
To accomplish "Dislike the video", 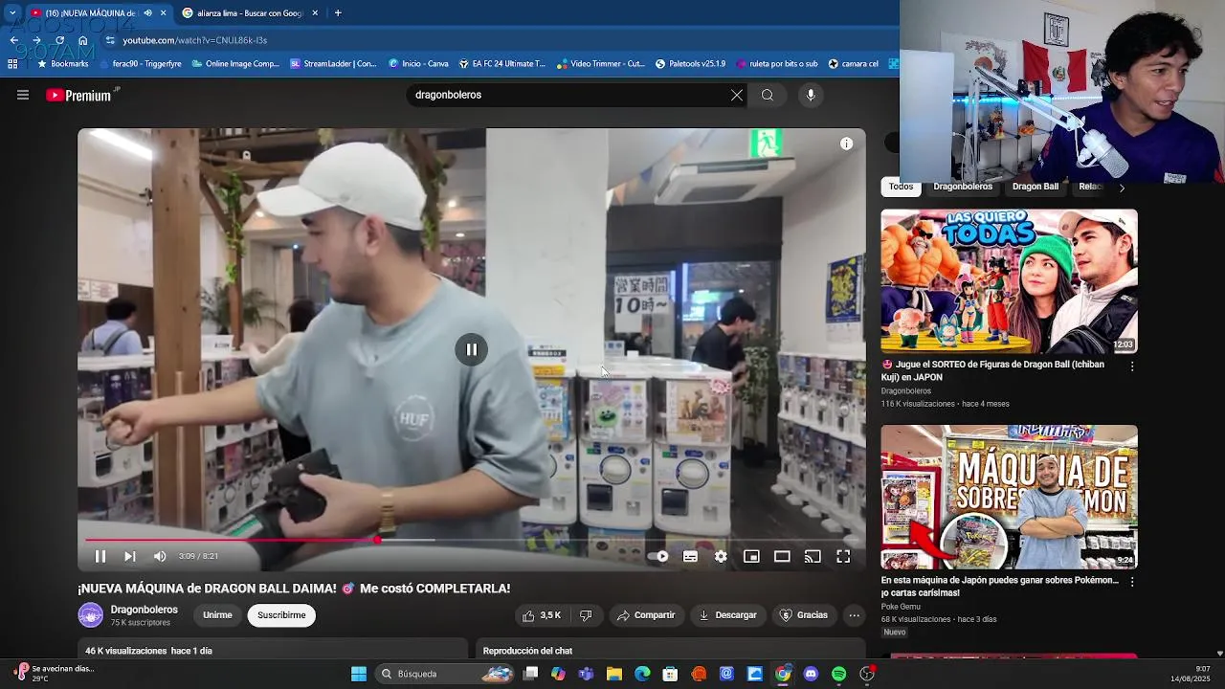I will point(586,615).
